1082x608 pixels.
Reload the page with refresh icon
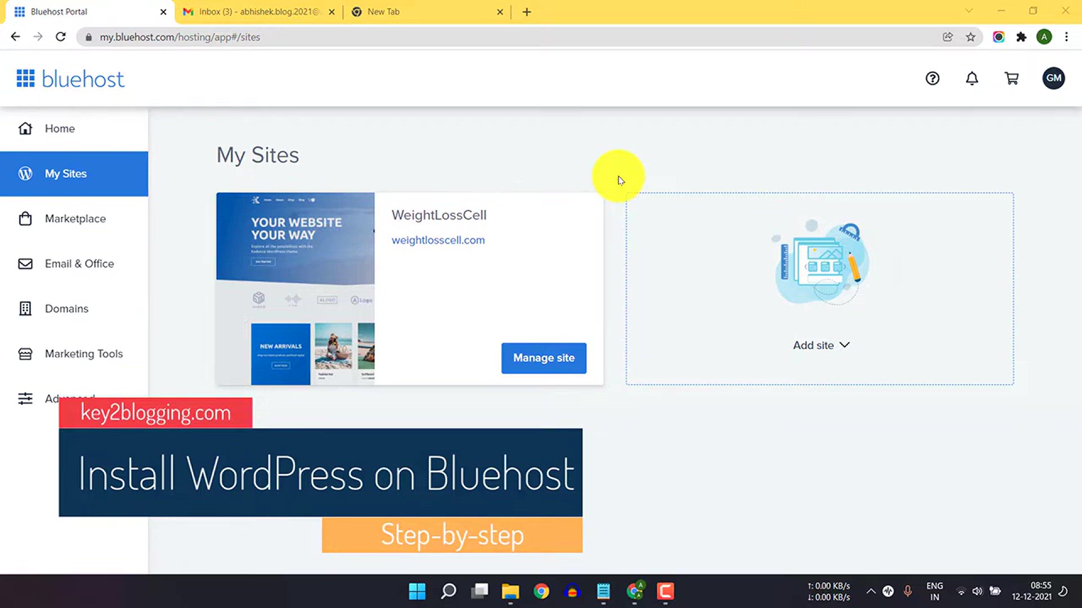pos(61,37)
